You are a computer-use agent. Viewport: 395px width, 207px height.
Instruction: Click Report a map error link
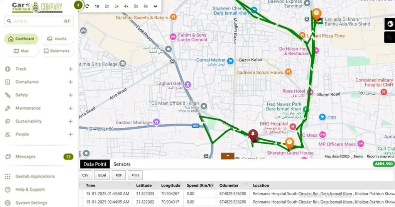tap(380, 156)
